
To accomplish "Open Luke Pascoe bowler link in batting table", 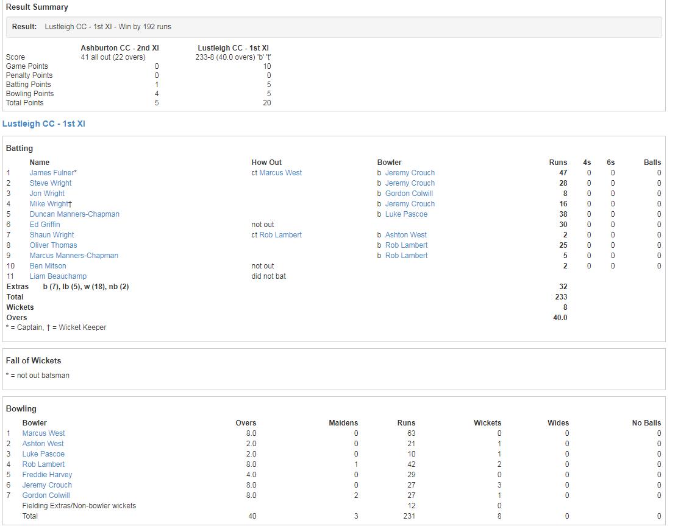I will coord(407,214).
